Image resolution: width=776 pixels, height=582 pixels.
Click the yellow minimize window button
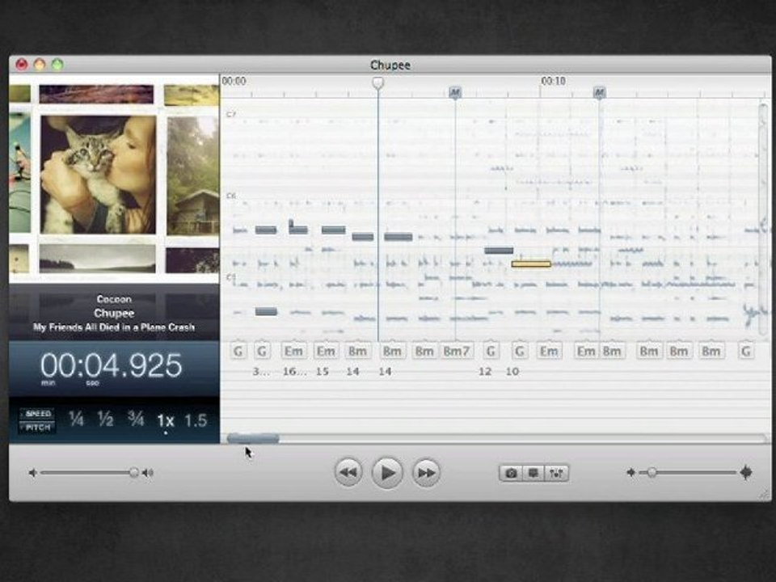click(x=40, y=65)
